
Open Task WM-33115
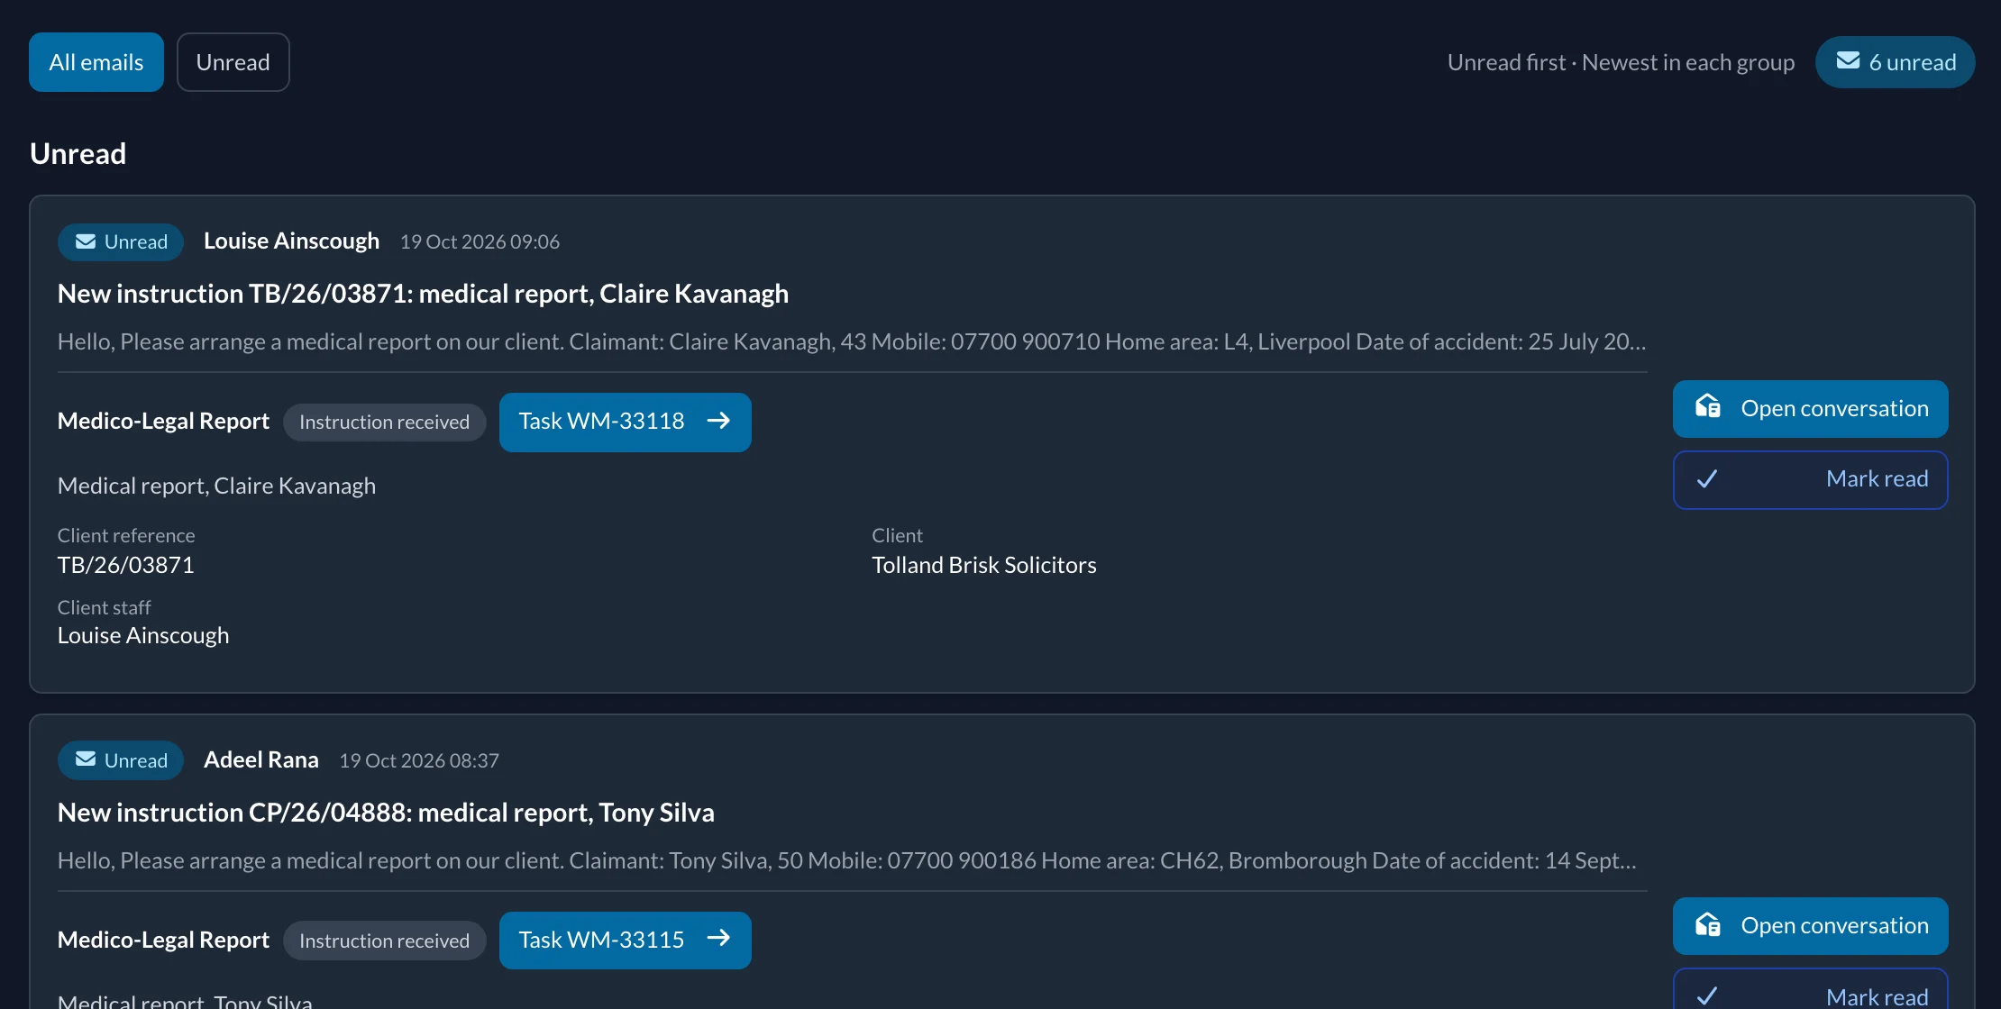tap(626, 940)
